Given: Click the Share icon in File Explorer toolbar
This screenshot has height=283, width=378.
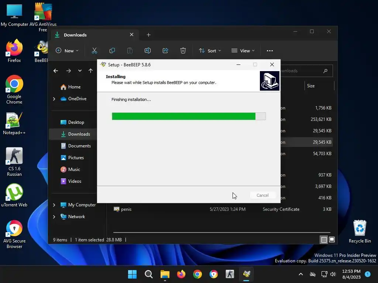Looking at the screenshot, I should [x=165, y=50].
